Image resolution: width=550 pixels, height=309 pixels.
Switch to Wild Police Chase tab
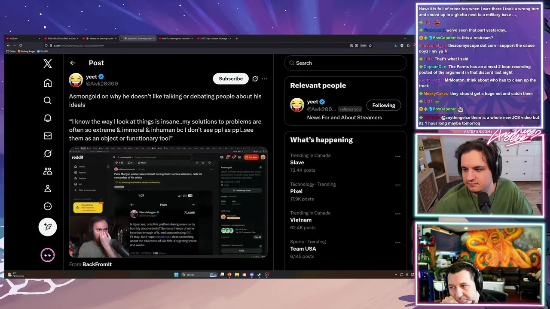[x=61, y=39]
